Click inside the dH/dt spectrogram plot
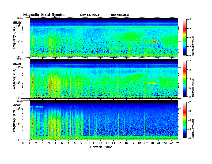Viewport: 212px width, 164px height. (104, 37)
